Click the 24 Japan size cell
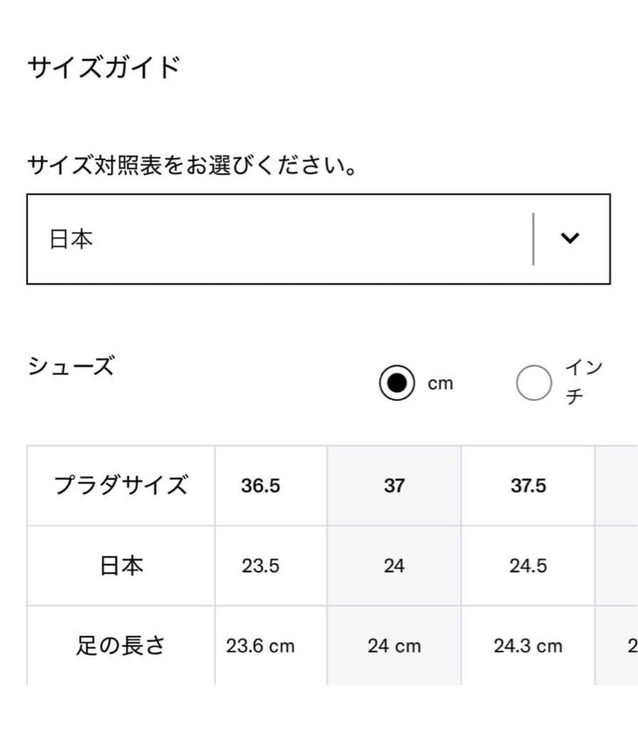 (x=394, y=566)
